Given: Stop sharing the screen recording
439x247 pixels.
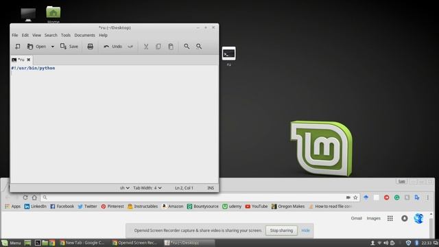Looking at the screenshot, I should pyautogui.click(x=281, y=231).
